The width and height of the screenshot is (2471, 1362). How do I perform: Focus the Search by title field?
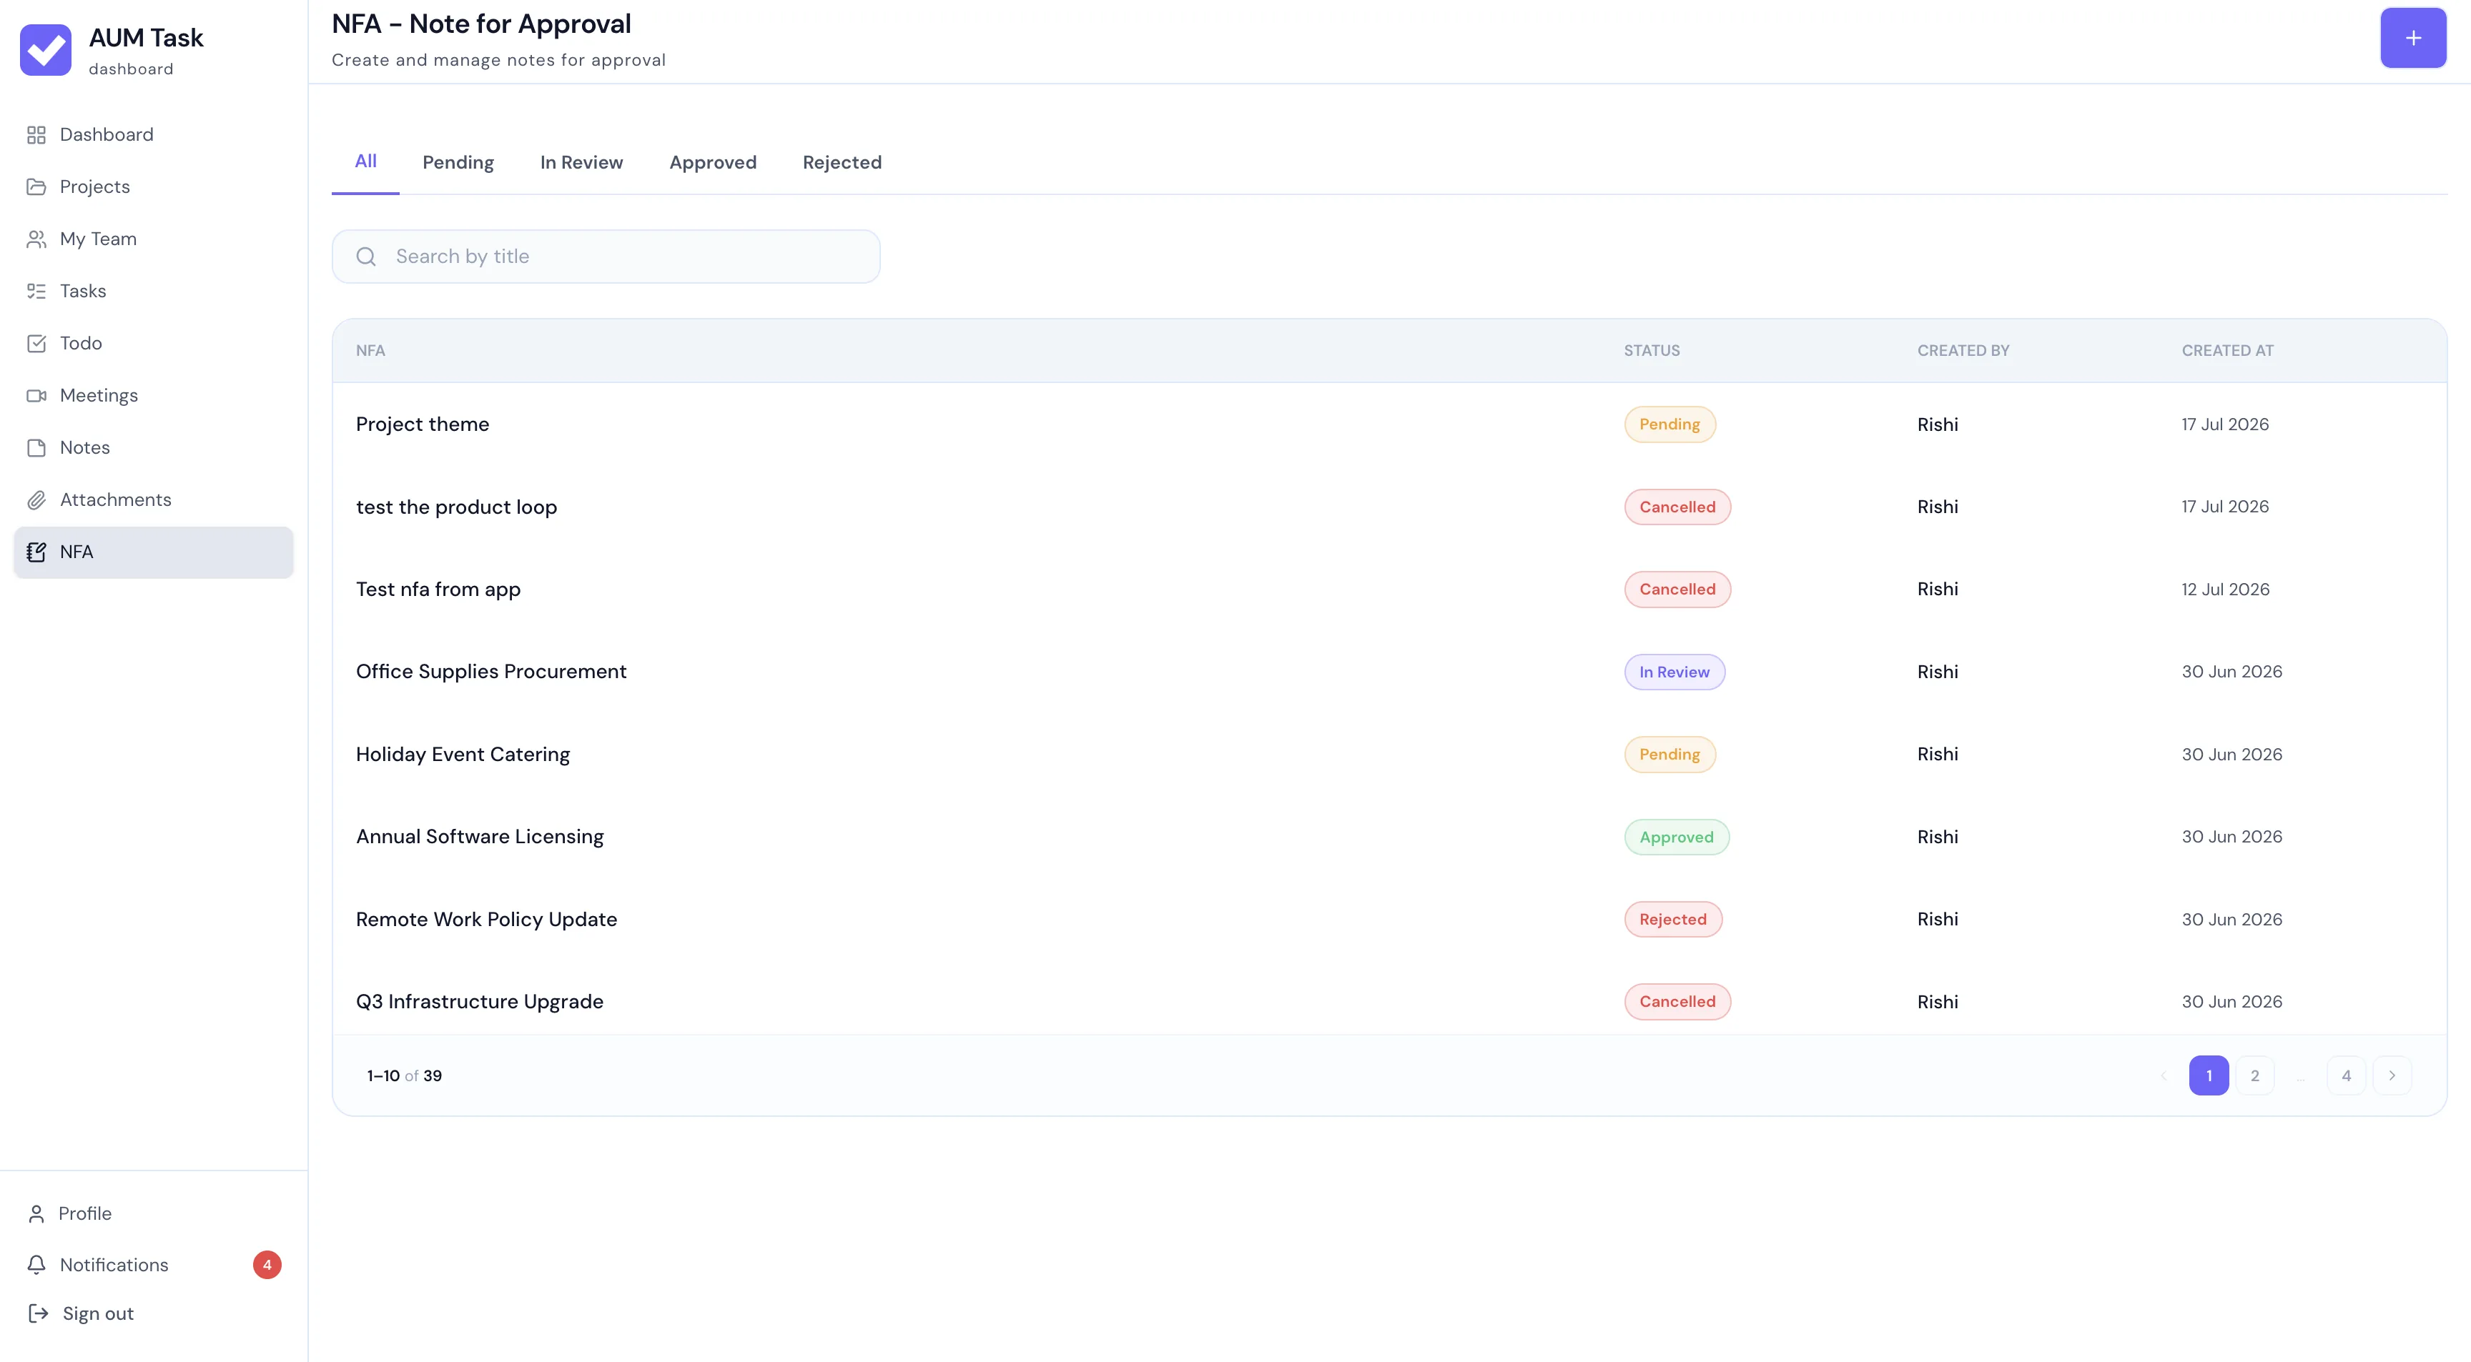point(606,257)
